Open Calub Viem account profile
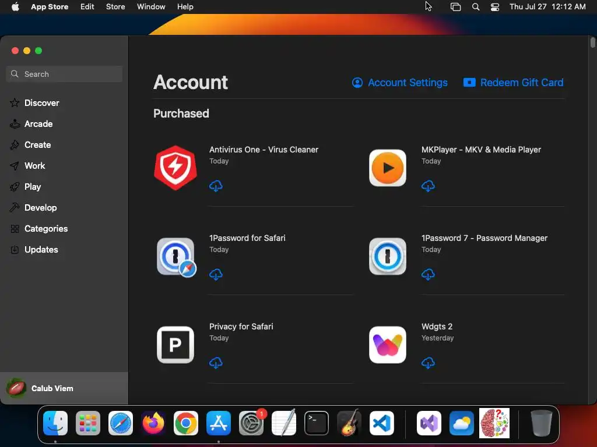Viewport: 597px width, 447px height. [x=64, y=388]
